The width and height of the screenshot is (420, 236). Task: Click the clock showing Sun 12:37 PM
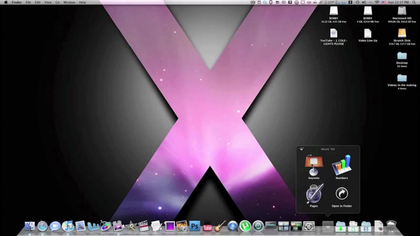click(399, 2)
